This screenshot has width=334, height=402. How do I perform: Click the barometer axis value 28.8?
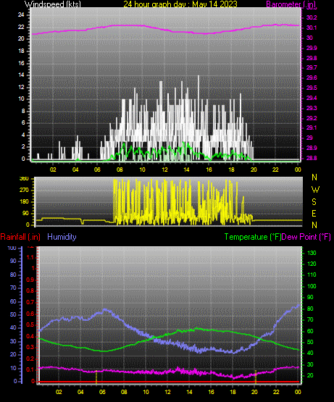click(x=312, y=158)
